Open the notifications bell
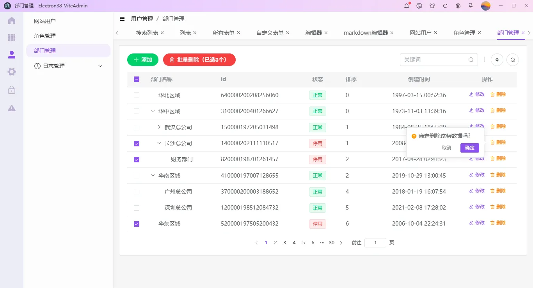The height and width of the screenshot is (288, 533). [407, 6]
